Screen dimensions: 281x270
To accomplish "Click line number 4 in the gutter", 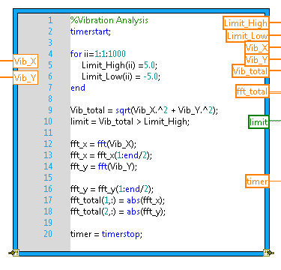I will (x=50, y=54).
